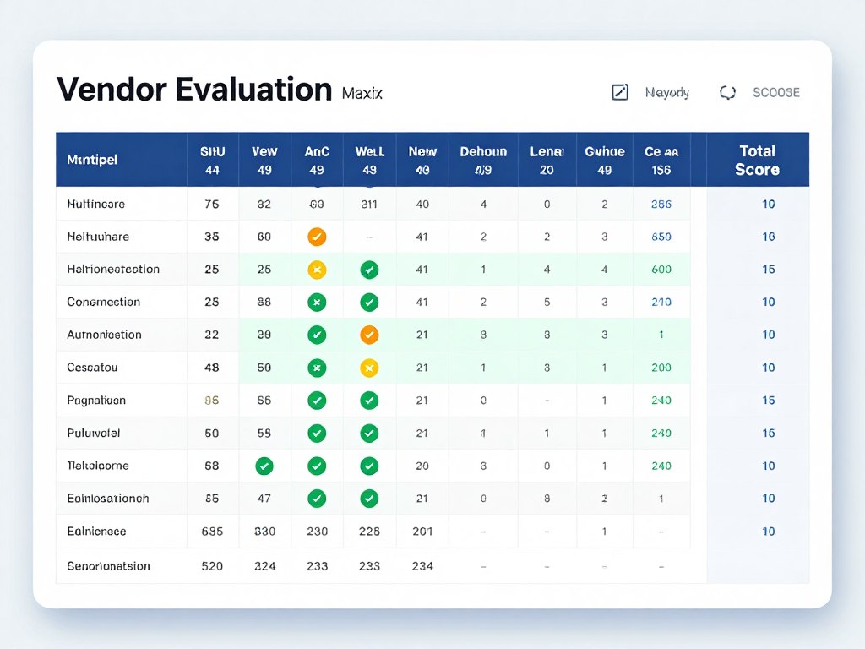Select the Tlekolcome row name
The image size is (865, 649).
tap(98, 466)
